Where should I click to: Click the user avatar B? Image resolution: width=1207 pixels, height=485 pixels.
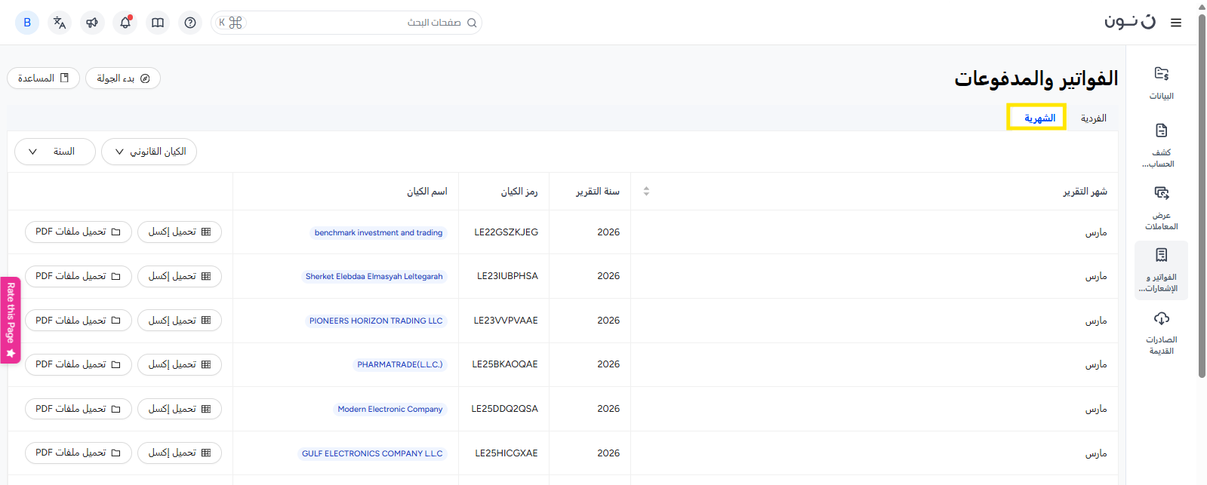[27, 23]
